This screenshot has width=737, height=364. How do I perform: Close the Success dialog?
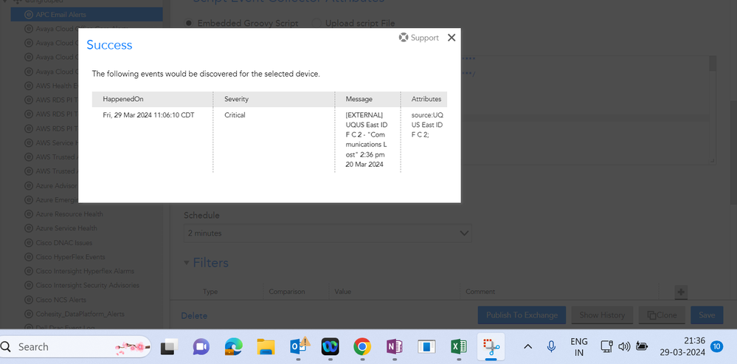(x=451, y=38)
